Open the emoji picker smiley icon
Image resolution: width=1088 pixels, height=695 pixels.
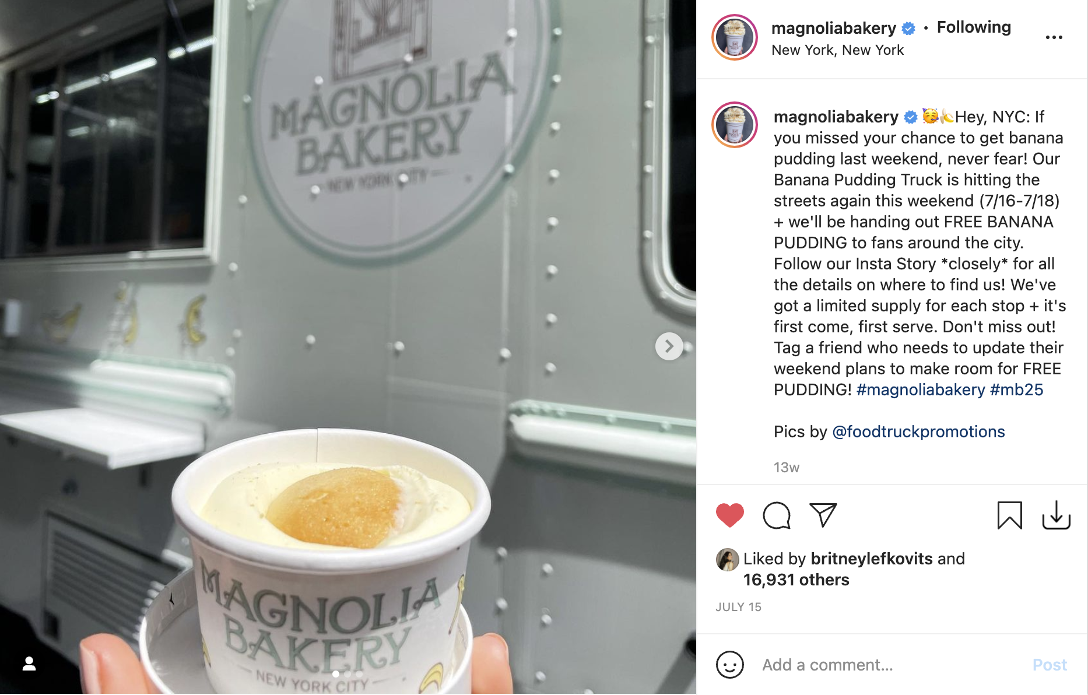click(x=729, y=665)
